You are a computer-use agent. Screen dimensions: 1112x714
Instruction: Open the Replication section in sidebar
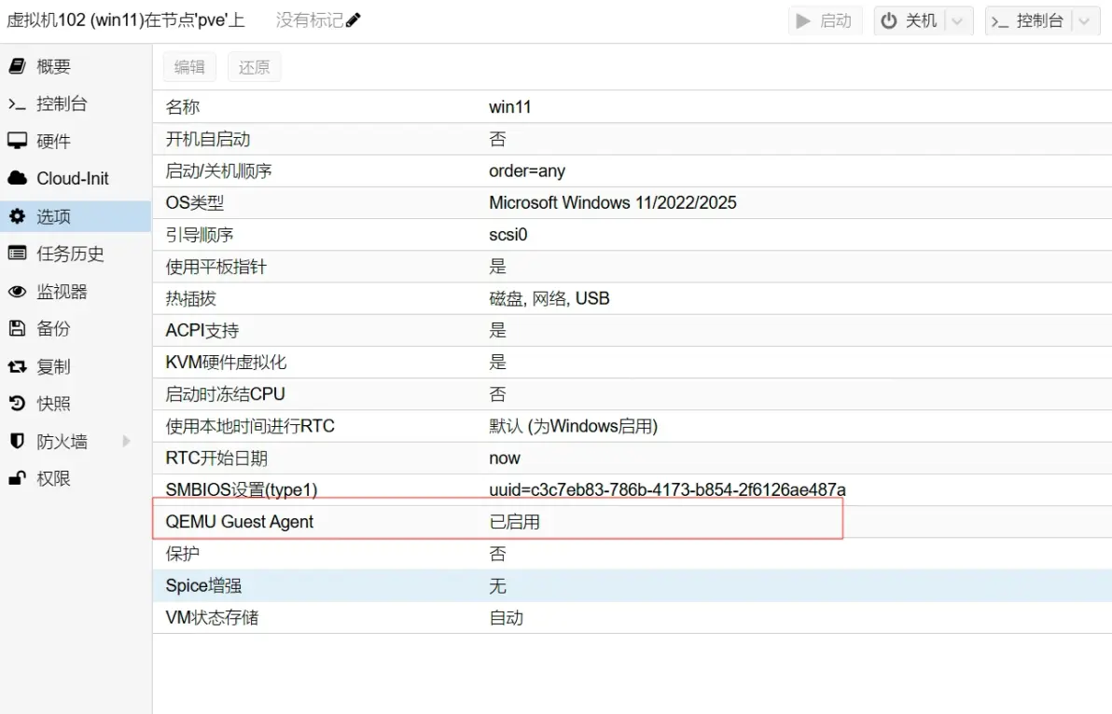(53, 366)
